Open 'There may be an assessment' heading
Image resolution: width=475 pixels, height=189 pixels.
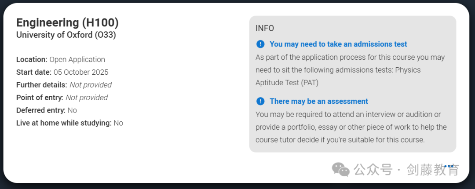click(319, 101)
